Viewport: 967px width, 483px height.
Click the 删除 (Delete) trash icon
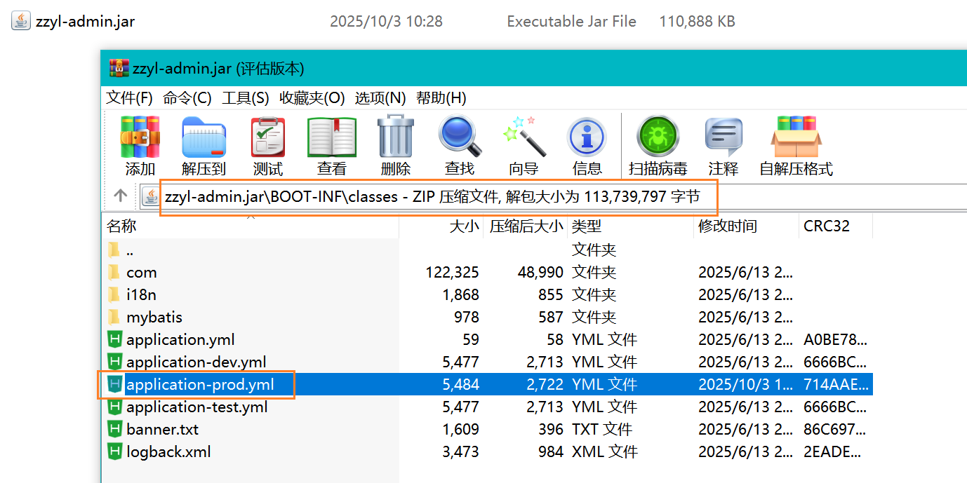(395, 137)
